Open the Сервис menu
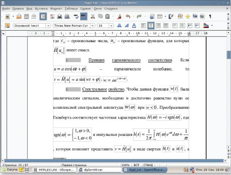The height and width of the screenshot is (175, 231). tap(85, 8)
